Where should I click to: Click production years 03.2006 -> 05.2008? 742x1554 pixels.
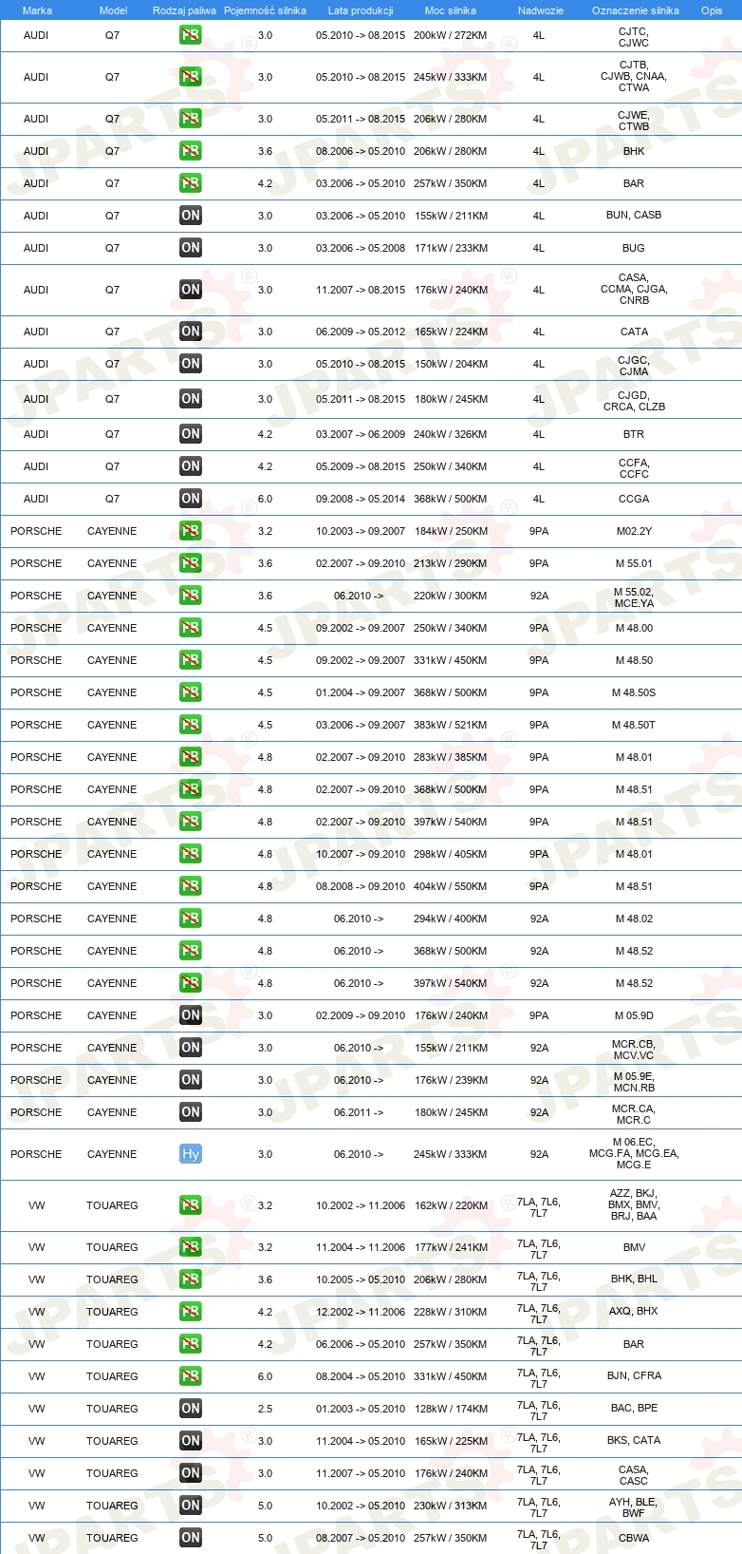pyautogui.click(x=361, y=248)
